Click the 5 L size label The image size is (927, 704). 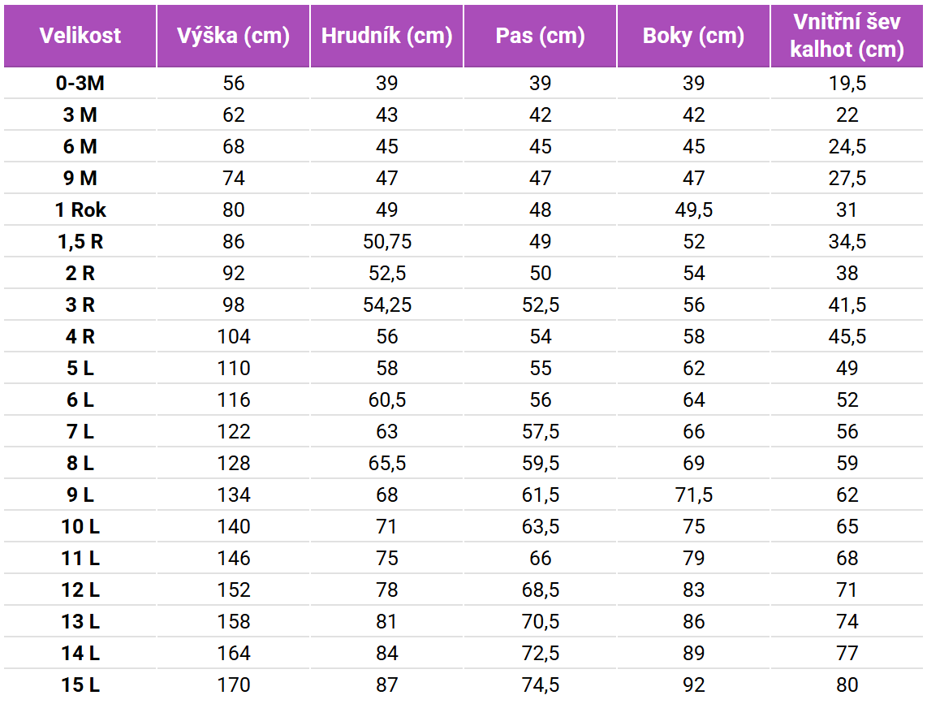80,368
